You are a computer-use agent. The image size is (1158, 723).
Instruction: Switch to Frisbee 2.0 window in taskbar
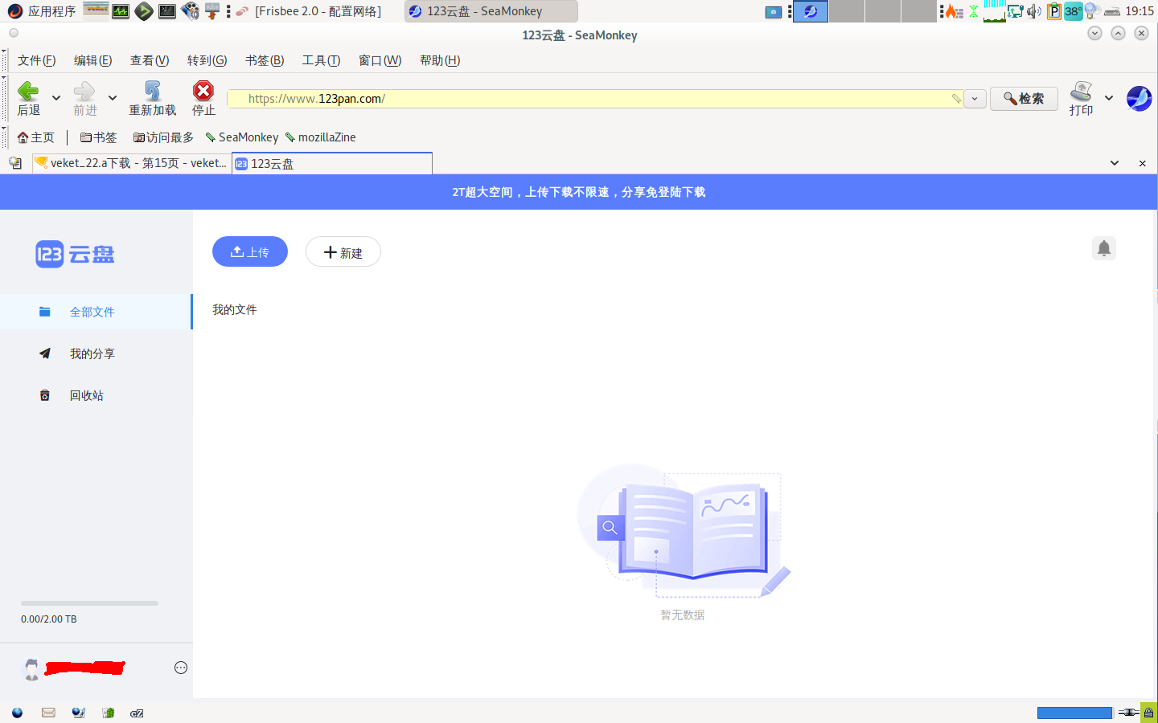pos(309,11)
